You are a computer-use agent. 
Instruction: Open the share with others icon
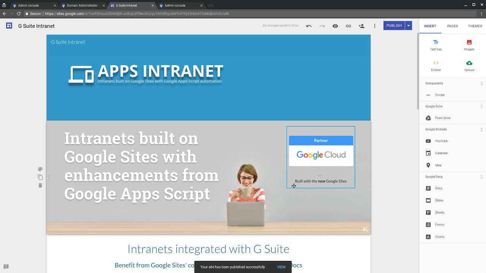tap(361, 26)
